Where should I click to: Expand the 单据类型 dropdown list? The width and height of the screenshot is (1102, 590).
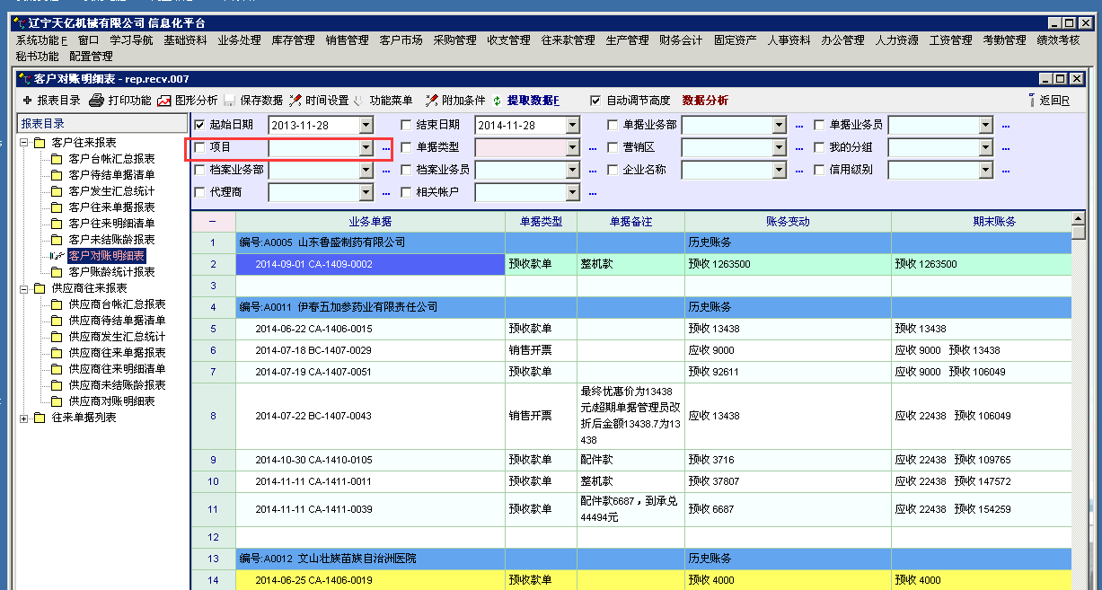(572, 147)
